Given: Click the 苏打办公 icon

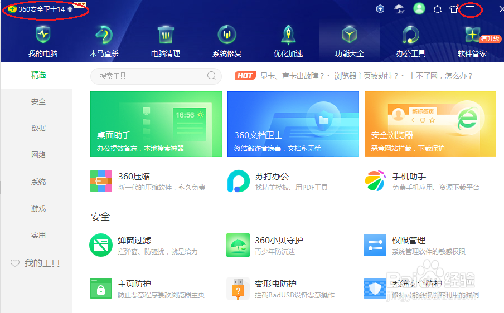Looking at the screenshot, I should point(239,181).
